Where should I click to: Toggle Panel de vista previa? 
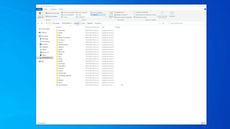pyautogui.click(x=52, y=13)
